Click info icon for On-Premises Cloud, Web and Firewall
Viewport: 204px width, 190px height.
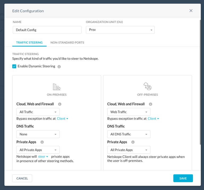60,104
